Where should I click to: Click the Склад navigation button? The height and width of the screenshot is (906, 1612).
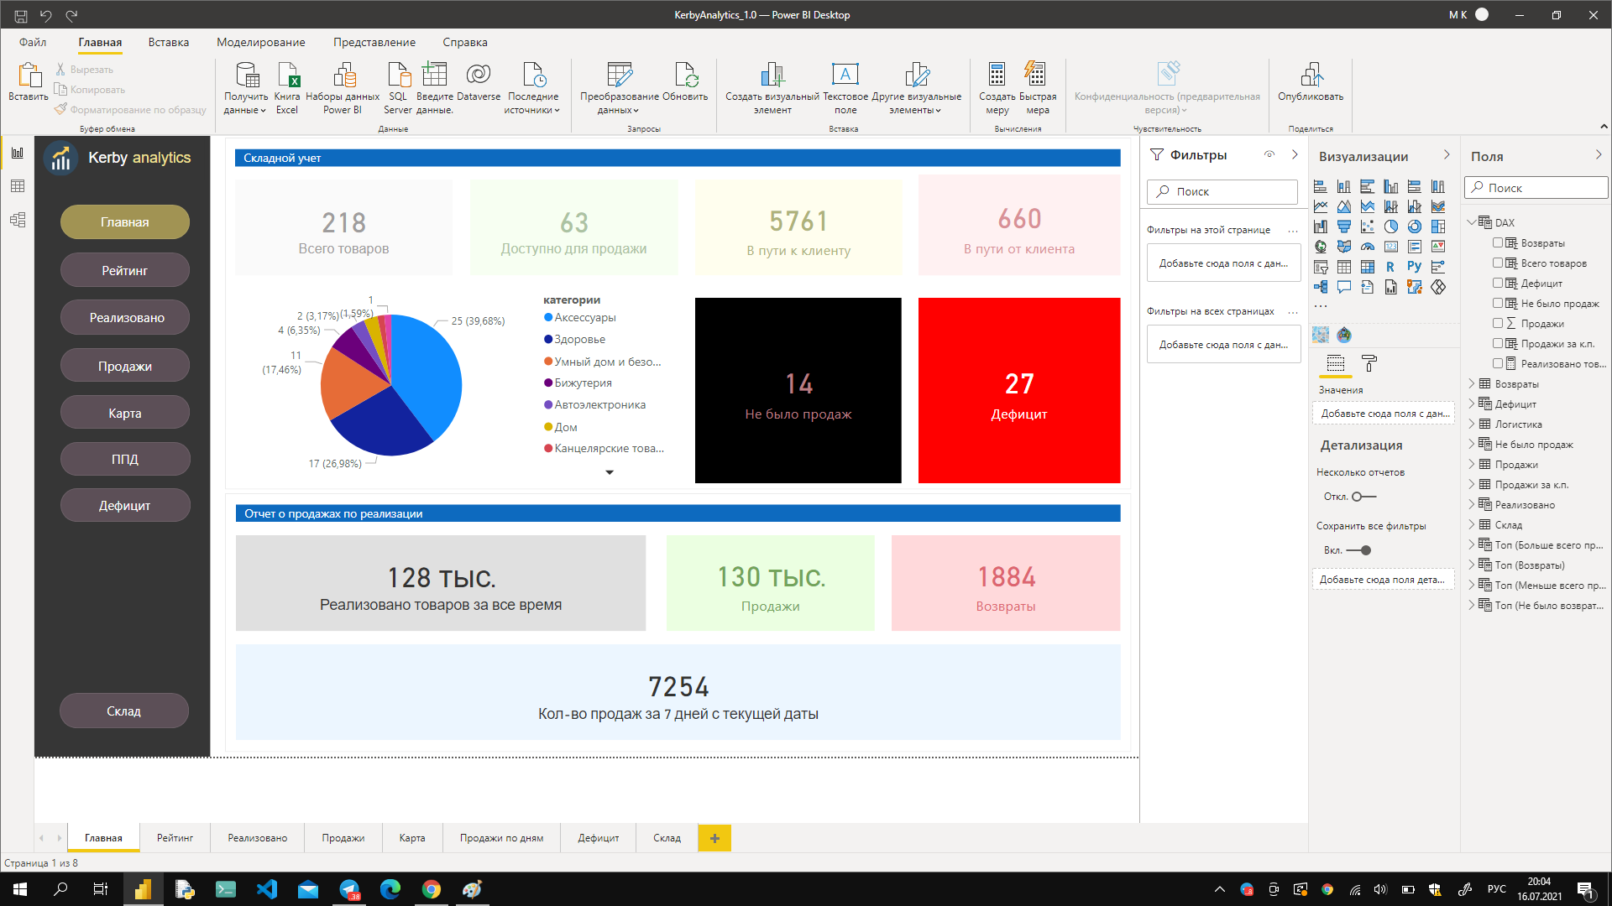point(123,711)
